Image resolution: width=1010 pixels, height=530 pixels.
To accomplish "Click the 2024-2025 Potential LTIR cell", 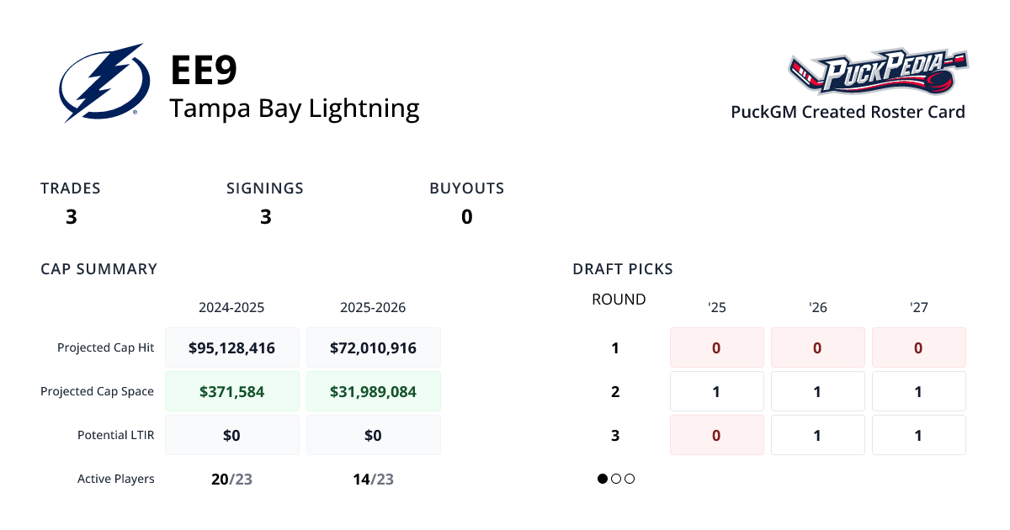I will [232, 435].
